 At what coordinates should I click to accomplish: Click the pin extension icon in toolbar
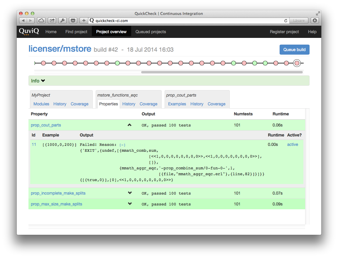(x=62, y=21)
